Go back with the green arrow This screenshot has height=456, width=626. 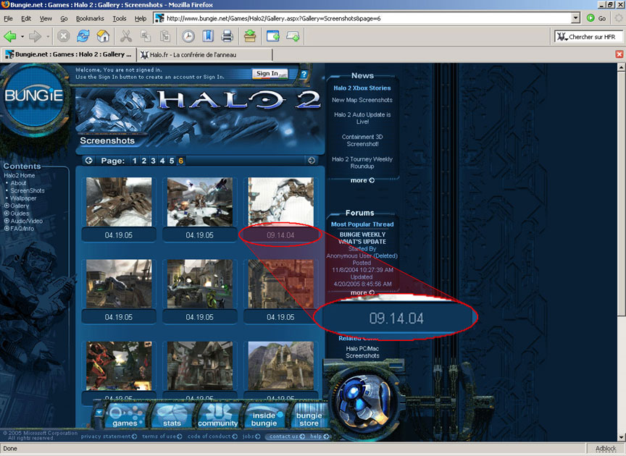click(x=10, y=36)
